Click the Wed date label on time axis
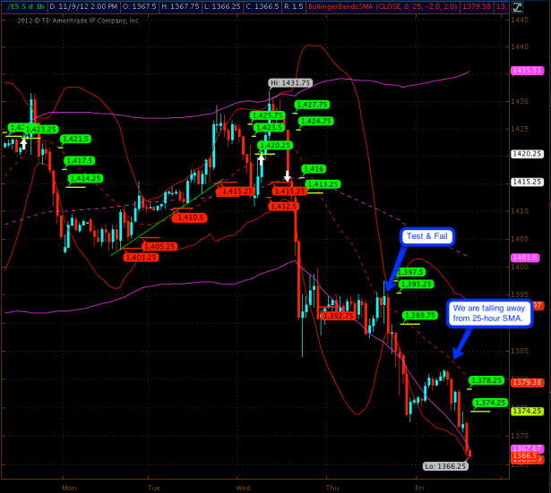 (x=242, y=489)
